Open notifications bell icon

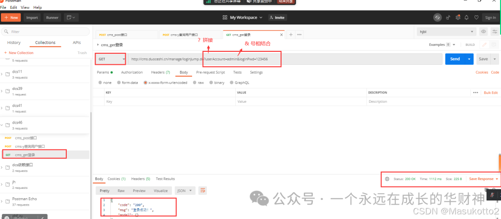tap(467, 18)
